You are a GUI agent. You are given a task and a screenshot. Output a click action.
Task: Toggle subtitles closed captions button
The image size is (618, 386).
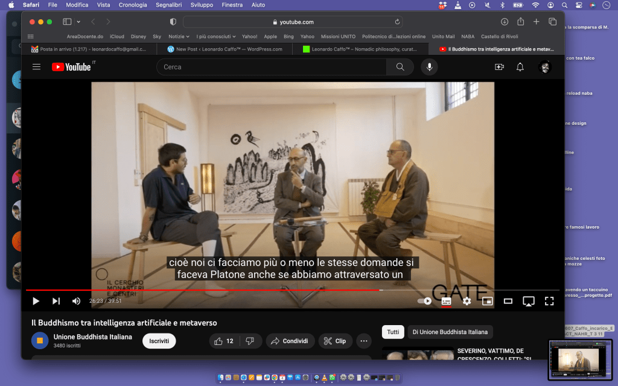446,301
